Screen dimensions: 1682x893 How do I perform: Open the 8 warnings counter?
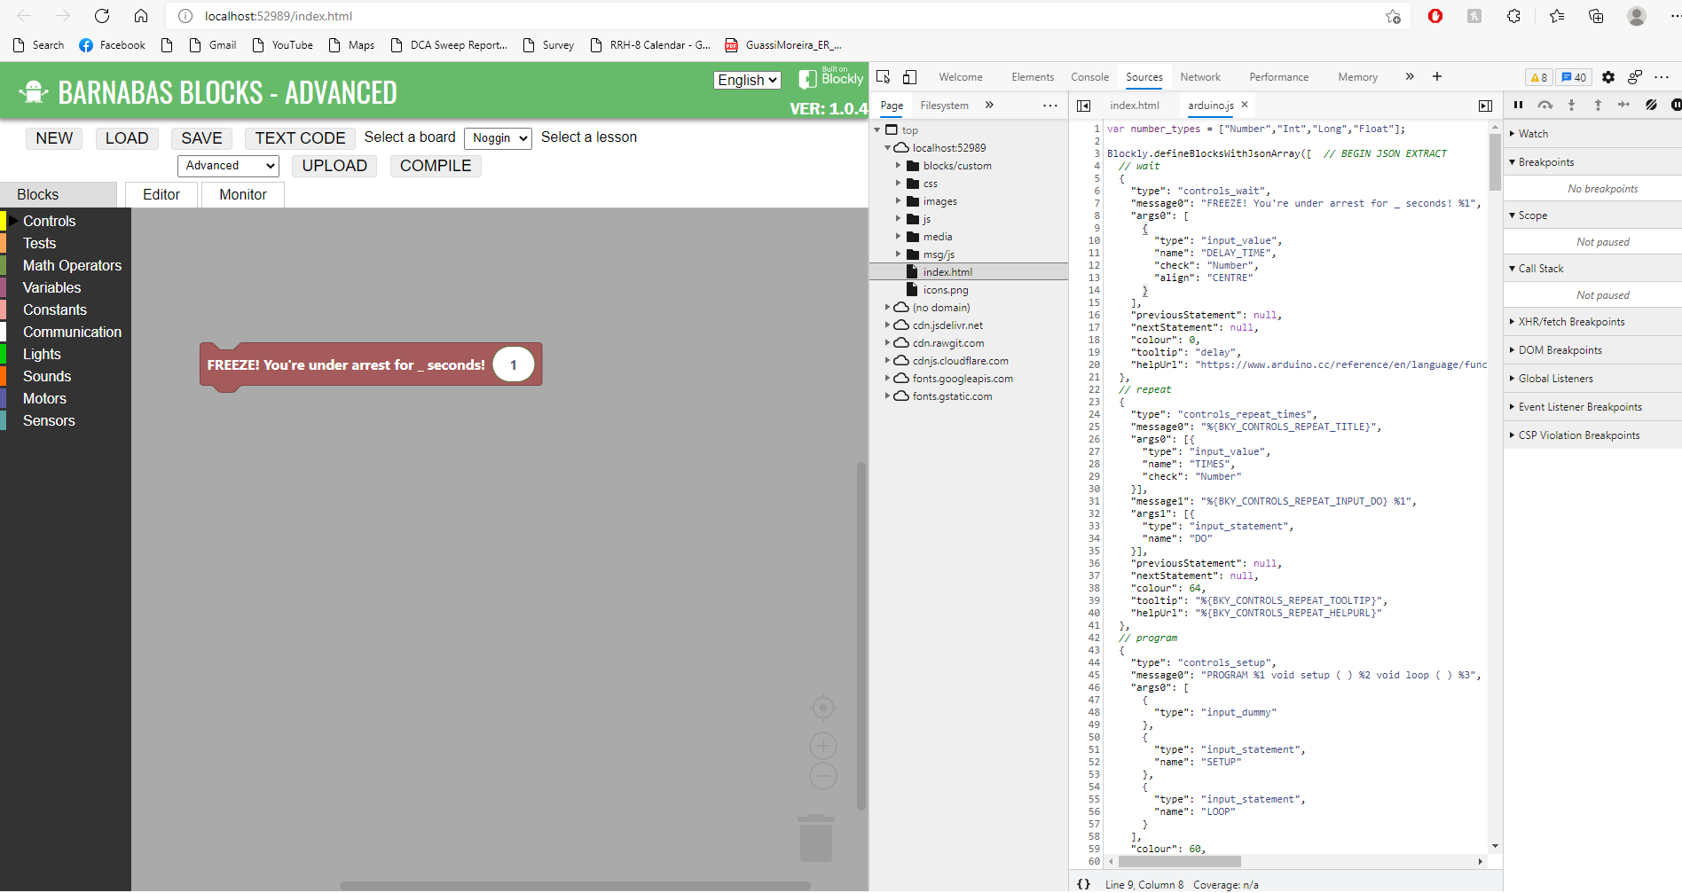pos(1538,77)
